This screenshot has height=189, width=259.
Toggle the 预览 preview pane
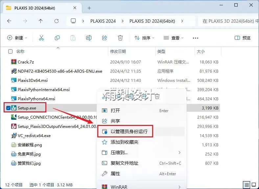pos(243,38)
